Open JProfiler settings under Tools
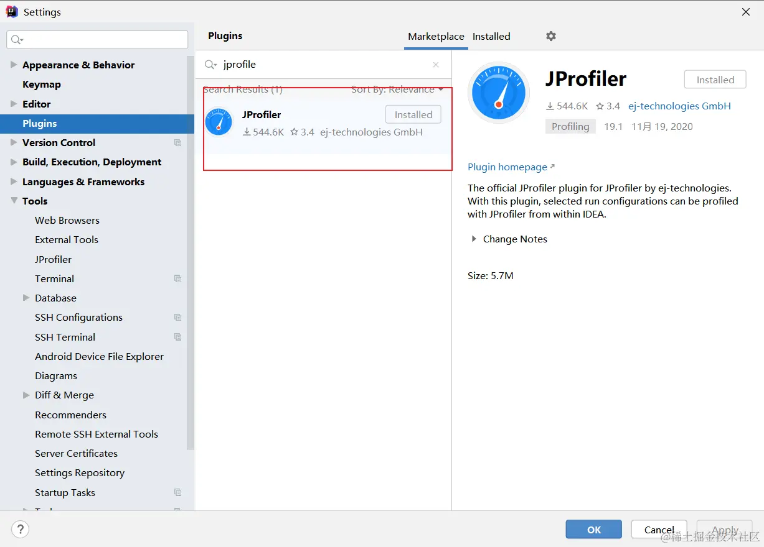This screenshot has height=547, width=764. [53, 260]
